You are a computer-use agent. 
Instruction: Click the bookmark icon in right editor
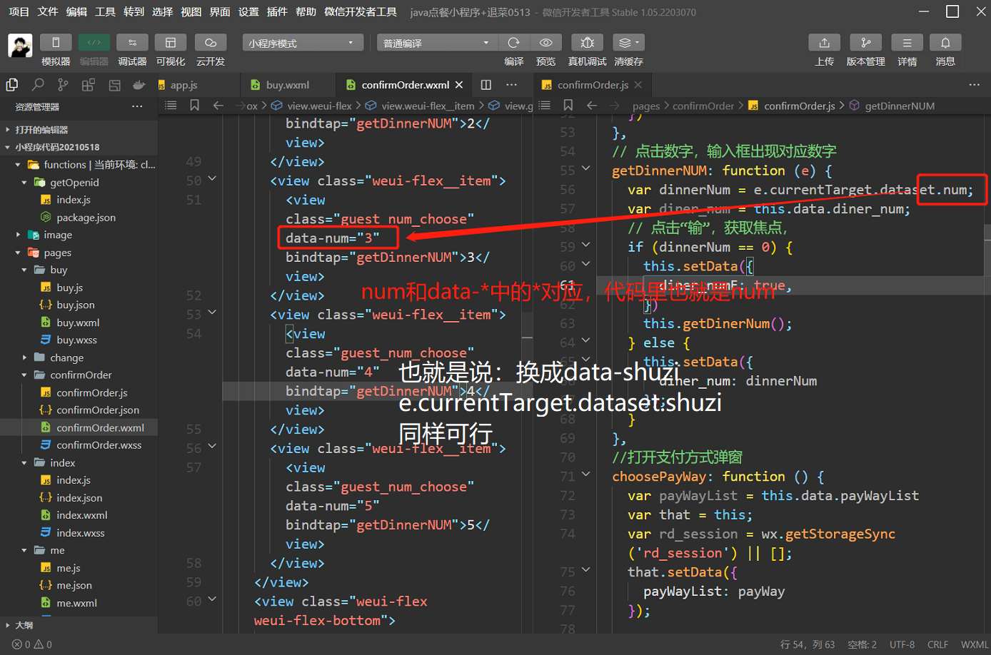568,106
